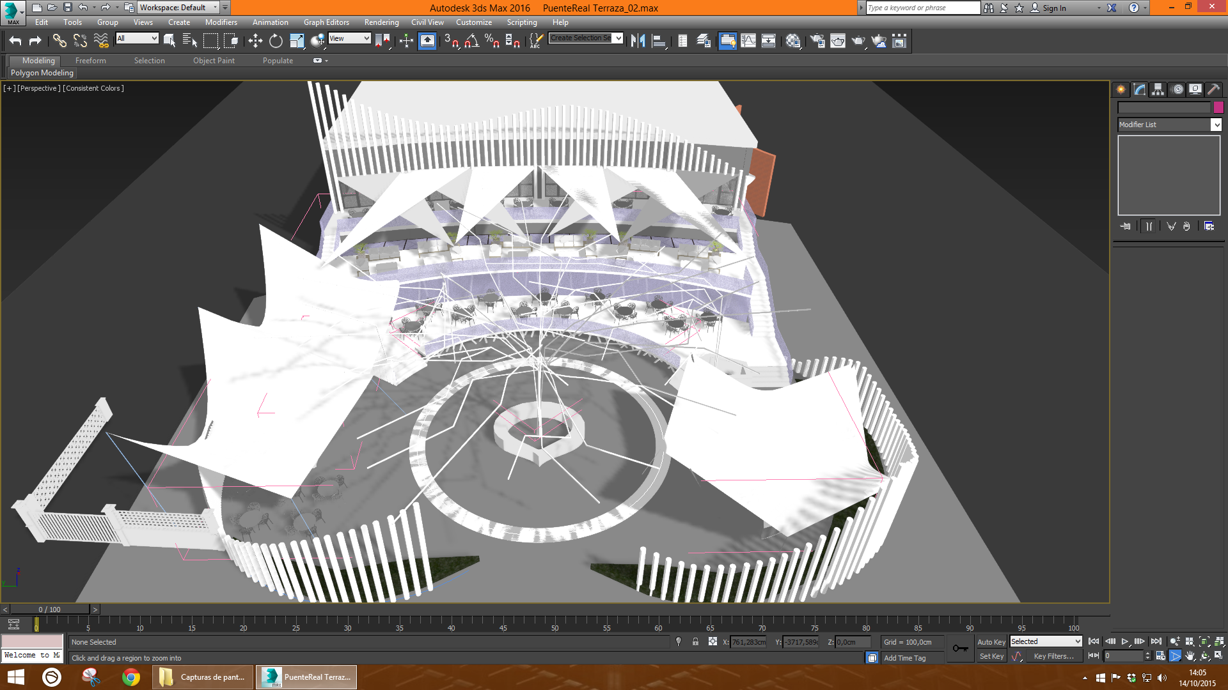
Task: Activate the Select and Link tool
Action: (59, 41)
